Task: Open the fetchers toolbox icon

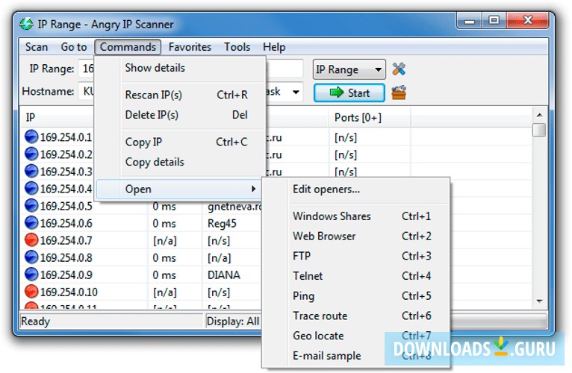Action: (399, 93)
